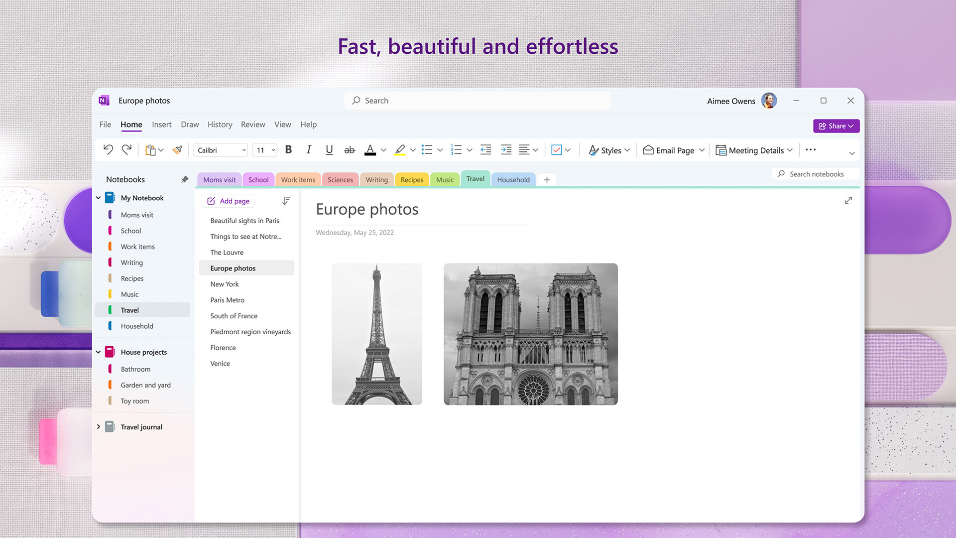
Task: Click the Eiffel Tower photo thumbnail
Action: pos(377,333)
